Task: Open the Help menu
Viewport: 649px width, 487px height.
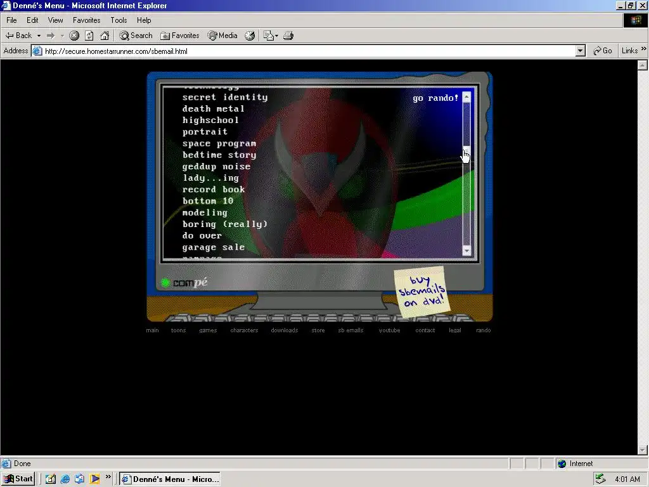Action: [x=144, y=20]
